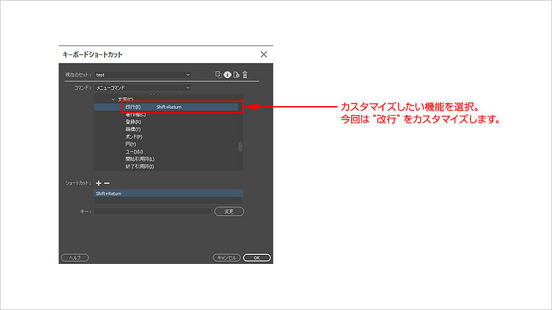Click the command list scrollbar thumb
Screen dimensions: 552x310
click(240, 146)
